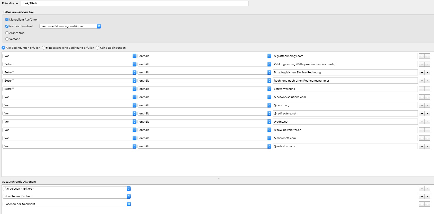
Task: Click the Filter-Name field containing Junk/SPAM
Action: pos(135,3)
